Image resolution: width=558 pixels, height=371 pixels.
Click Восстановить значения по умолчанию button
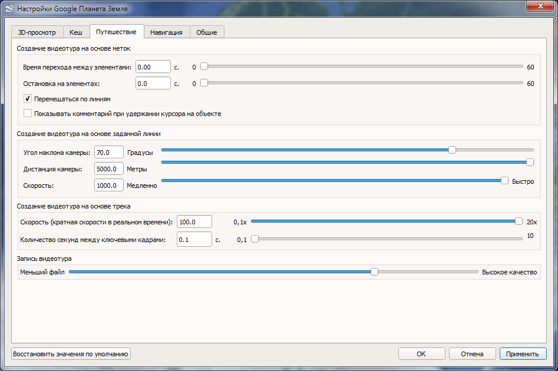[71, 354]
